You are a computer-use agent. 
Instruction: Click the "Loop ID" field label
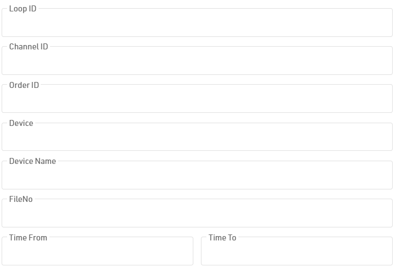click(x=23, y=9)
